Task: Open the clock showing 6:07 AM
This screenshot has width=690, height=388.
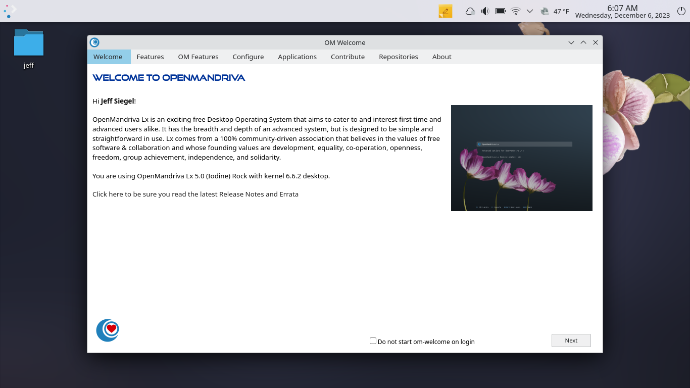Action: 622,11
